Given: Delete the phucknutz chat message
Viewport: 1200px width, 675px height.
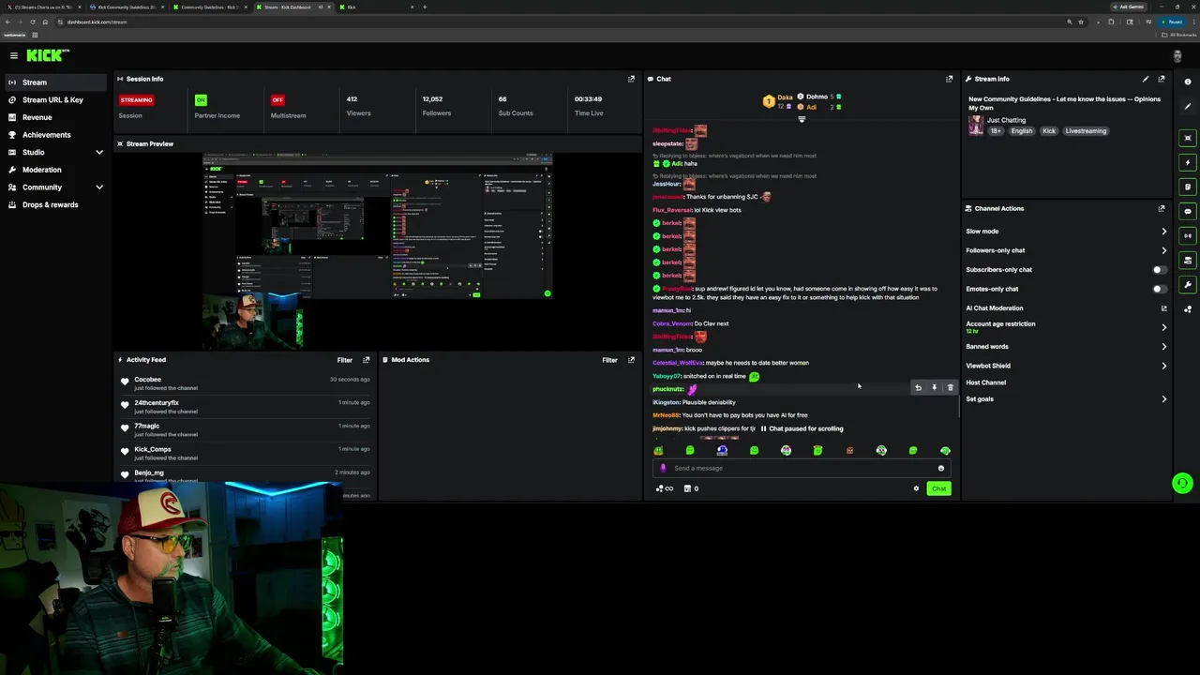Looking at the screenshot, I should point(950,387).
